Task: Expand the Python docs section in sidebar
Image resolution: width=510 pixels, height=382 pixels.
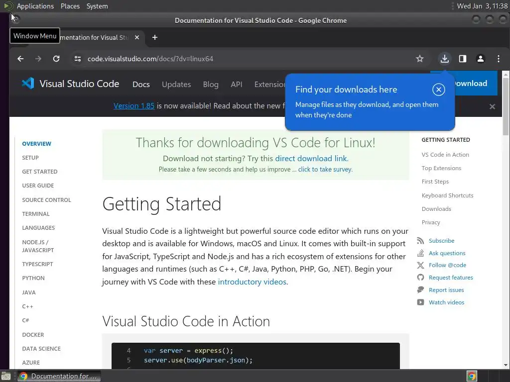Action: (x=33, y=278)
